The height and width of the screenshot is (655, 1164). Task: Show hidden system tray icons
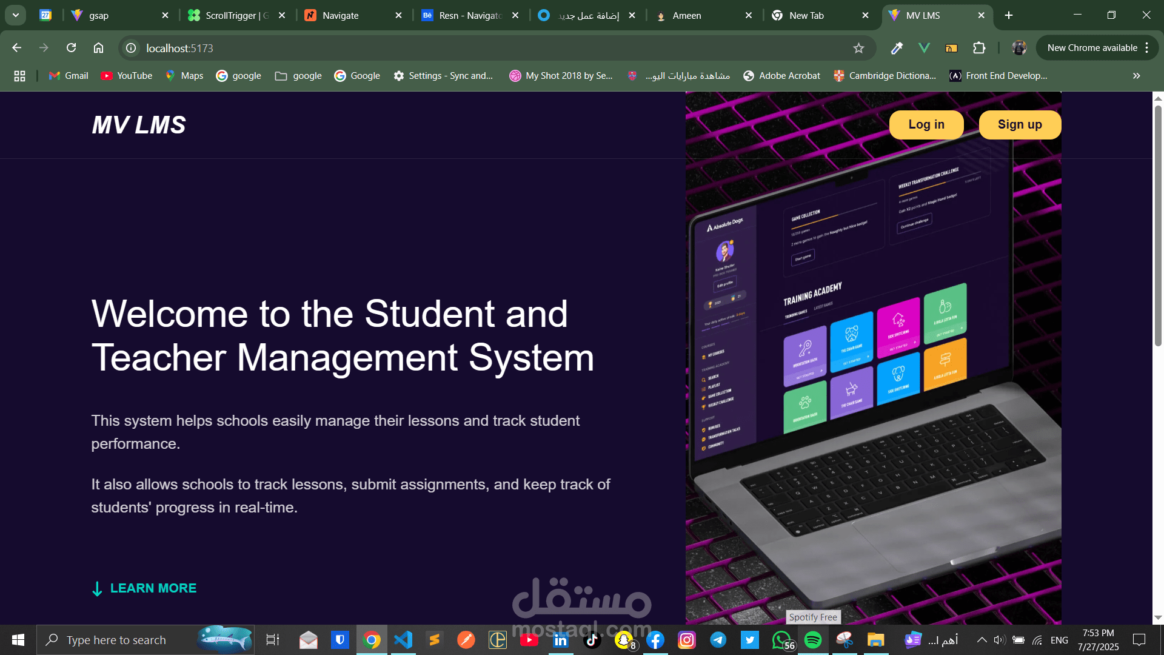pos(982,640)
